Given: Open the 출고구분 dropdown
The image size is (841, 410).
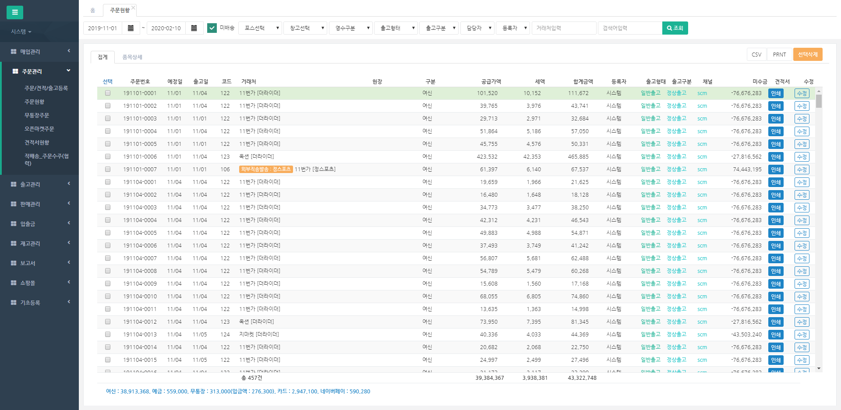Looking at the screenshot, I should click(439, 28).
